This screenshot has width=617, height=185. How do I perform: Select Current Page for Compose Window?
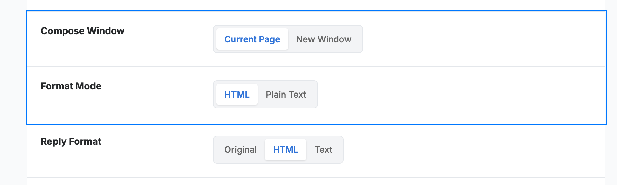click(252, 39)
